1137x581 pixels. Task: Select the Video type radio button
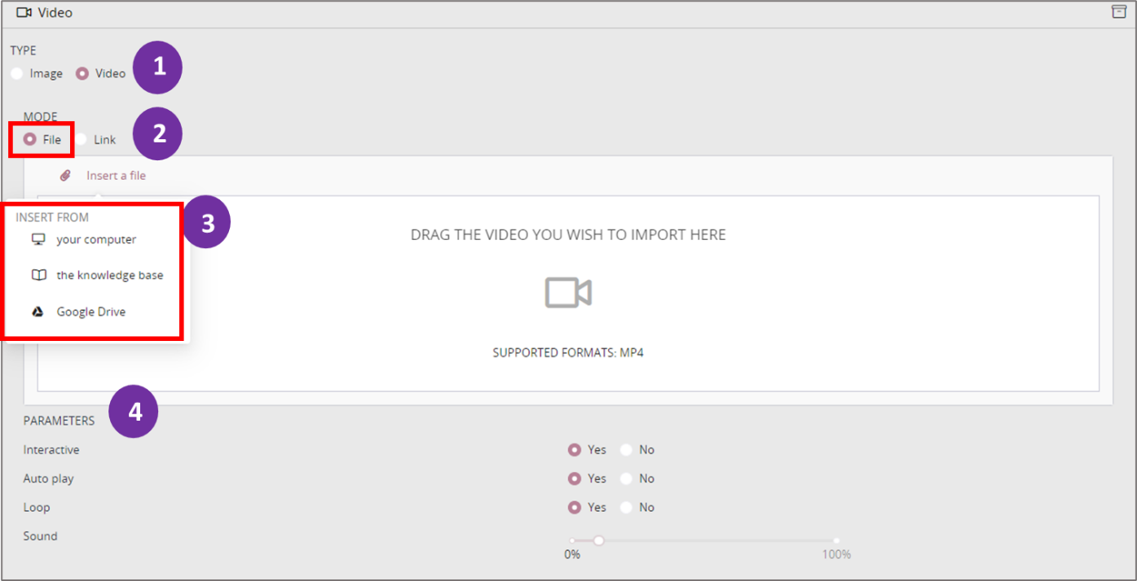coord(82,73)
